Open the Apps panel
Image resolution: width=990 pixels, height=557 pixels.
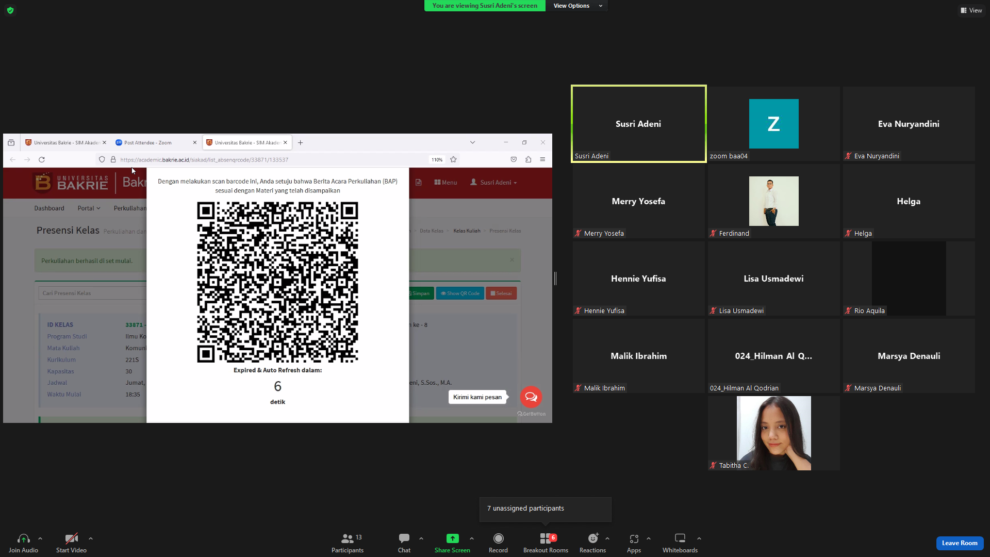(x=634, y=543)
